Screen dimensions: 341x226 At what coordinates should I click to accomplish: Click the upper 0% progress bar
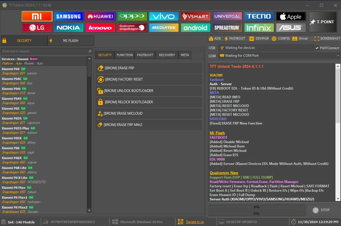click(x=256, y=207)
